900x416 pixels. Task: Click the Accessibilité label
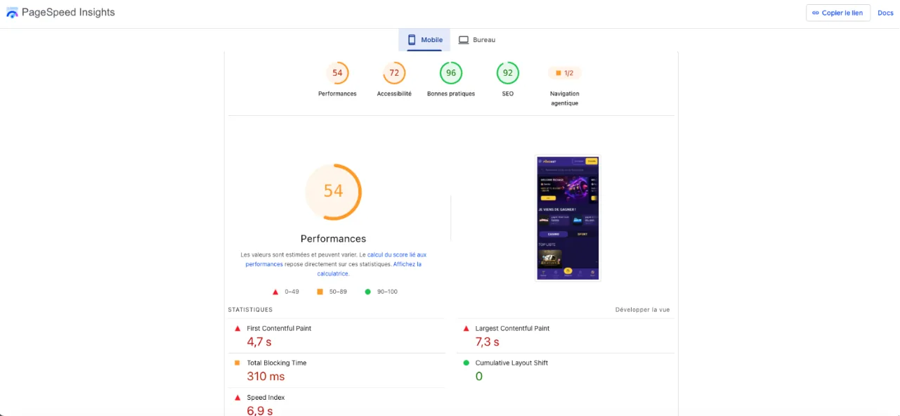click(x=394, y=93)
